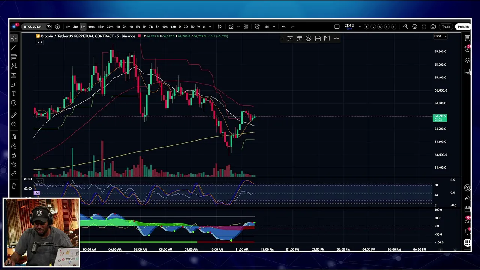Switch to the 4h timeframe
The width and height of the screenshot is (480, 270).
point(131,27)
